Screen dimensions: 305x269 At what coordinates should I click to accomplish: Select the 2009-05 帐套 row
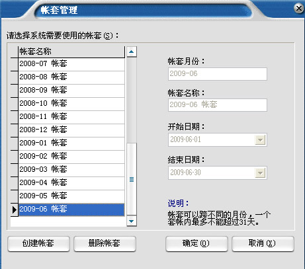pyautogui.click(x=71, y=196)
